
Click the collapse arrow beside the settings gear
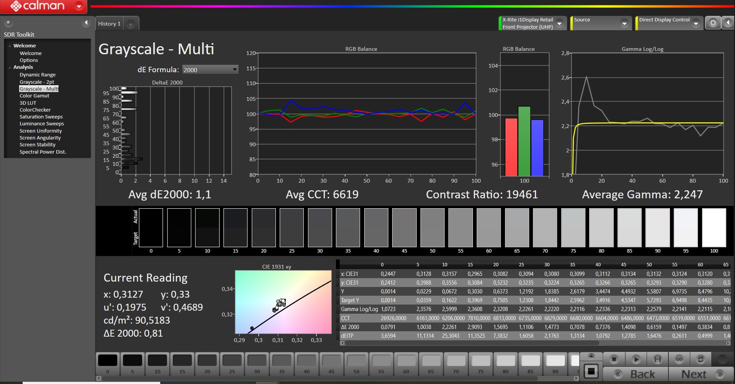[728, 23]
